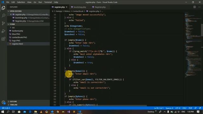Click the Split Editor icon
This screenshot has height=114, width=203.
tap(194, 7)
